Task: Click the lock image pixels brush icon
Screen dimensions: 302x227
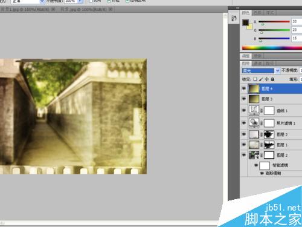Action: pyautogui.click(x=261, y=79)
